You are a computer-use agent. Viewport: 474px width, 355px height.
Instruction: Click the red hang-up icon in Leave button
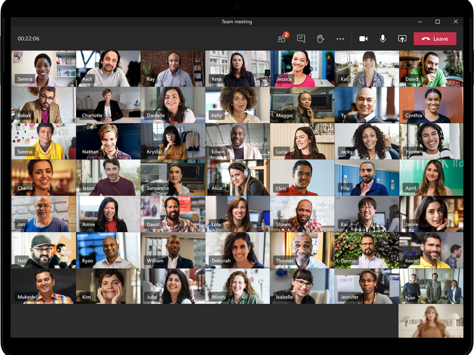424,39
